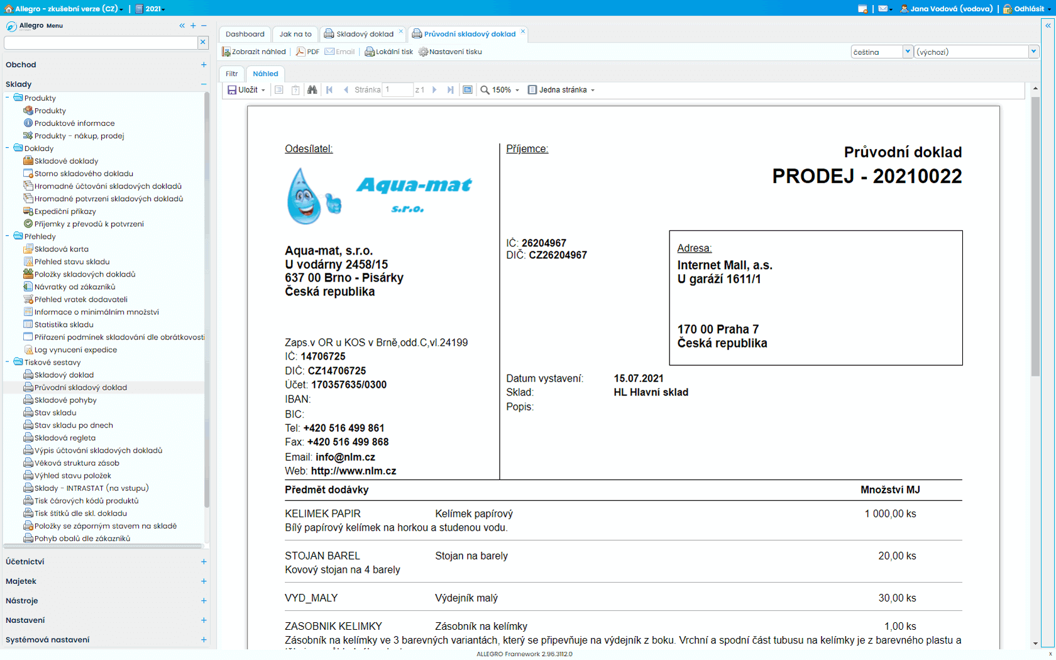Image resolution: width=1056 pixels, height=660 pixels.
Task: Export the document via PDF button
Action: [308, 52]
